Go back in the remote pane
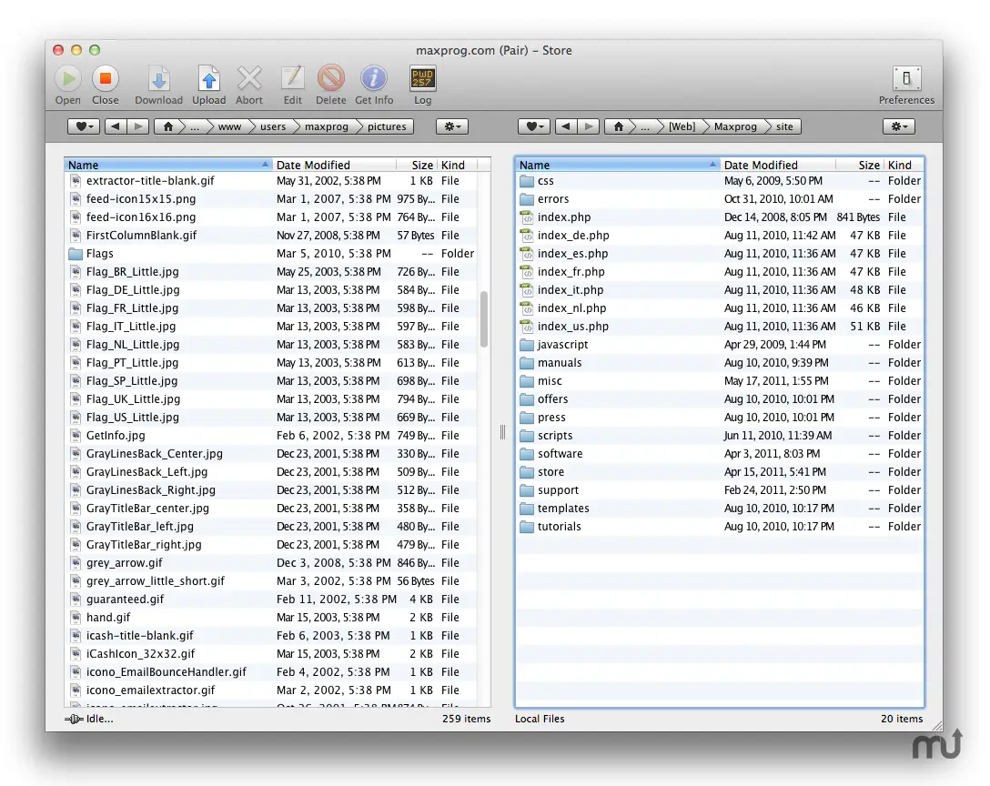This screenshot has width=990, height=786. (x=116, y=126)
